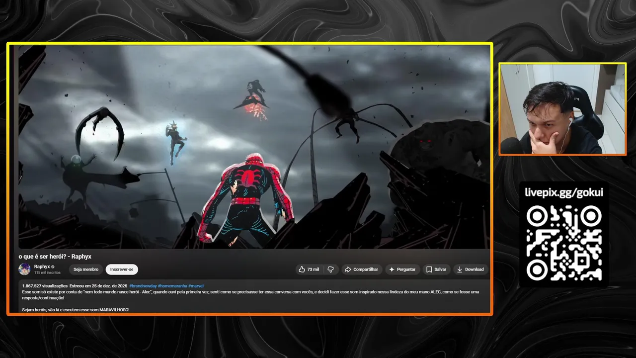Viewport: 636px width, 358px height.
Task: Click the video title 'o que é ser herói? - Raphyx'
Action: coord(55,257)
